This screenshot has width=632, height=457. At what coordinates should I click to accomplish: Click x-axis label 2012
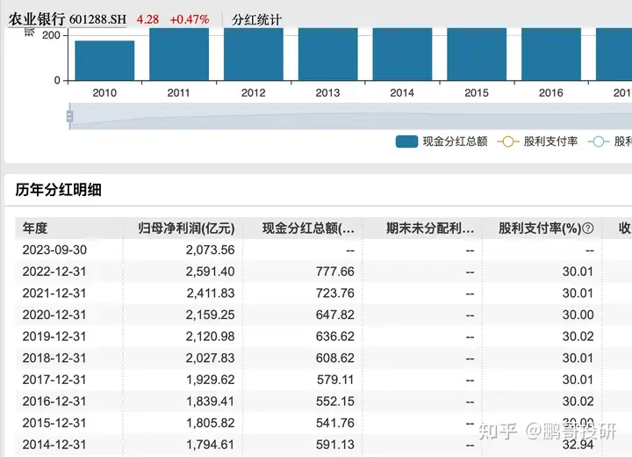[253, 93]
